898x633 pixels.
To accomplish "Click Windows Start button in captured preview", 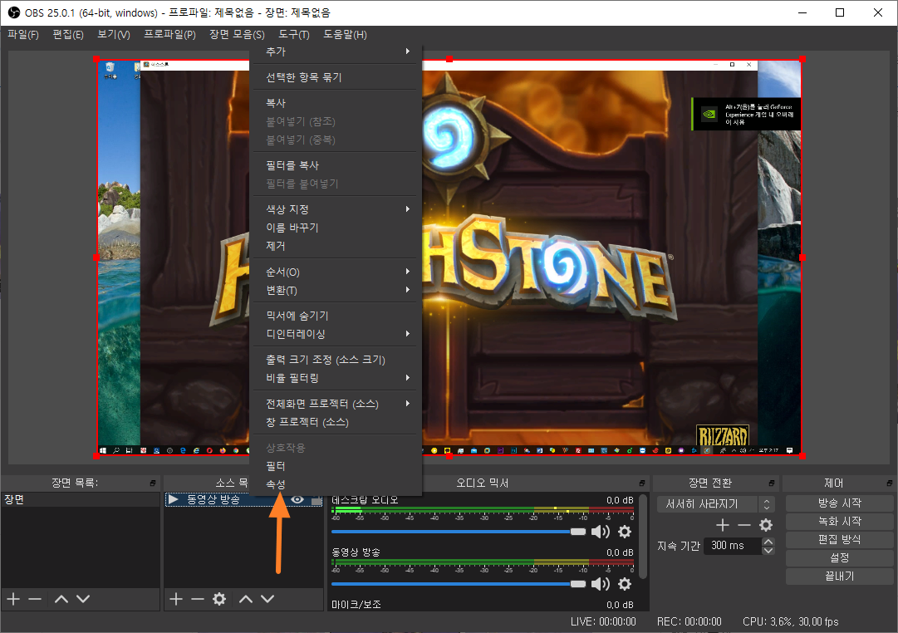I will [x=103, y=451].
